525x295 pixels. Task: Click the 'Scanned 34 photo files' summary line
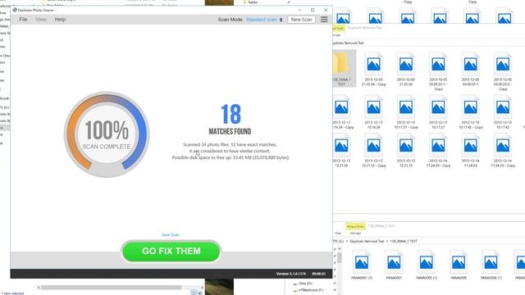[x=230, y=144]
